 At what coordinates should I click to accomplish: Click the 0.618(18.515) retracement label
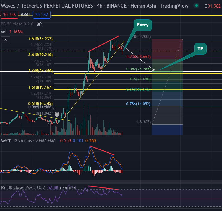coord(138,89)
